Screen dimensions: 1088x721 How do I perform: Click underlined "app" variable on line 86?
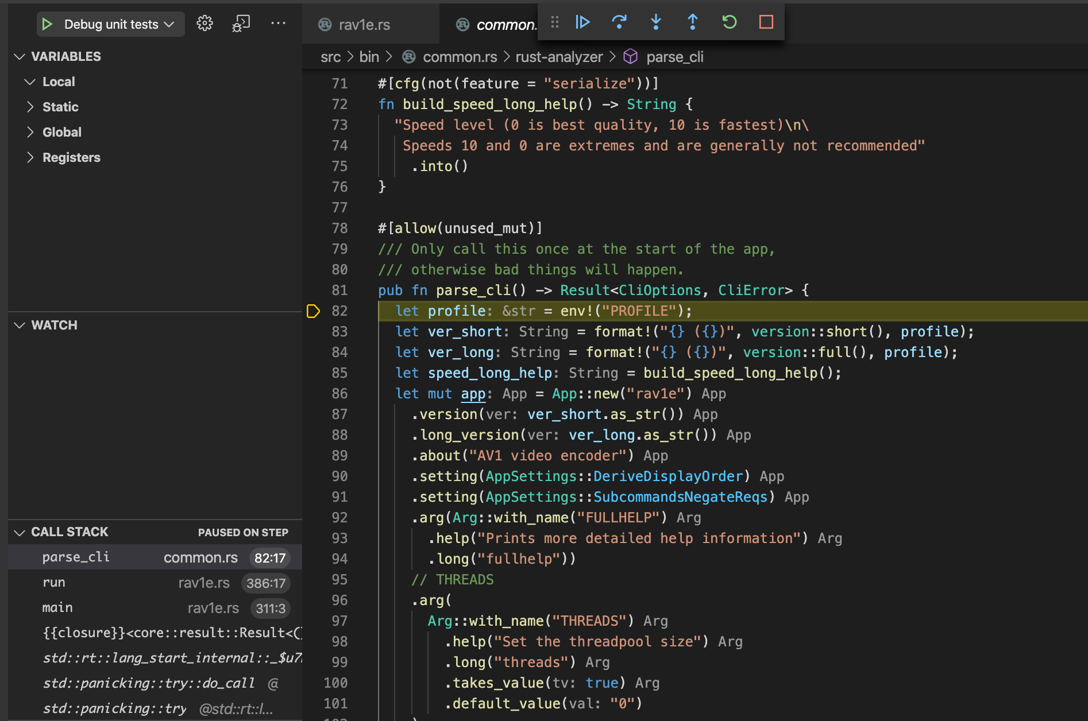click(x=473, y=394)
